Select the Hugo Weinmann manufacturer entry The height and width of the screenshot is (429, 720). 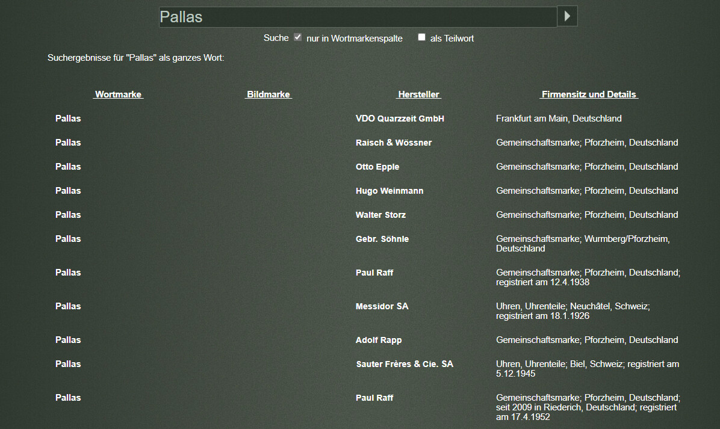click(x=389, y=191)
